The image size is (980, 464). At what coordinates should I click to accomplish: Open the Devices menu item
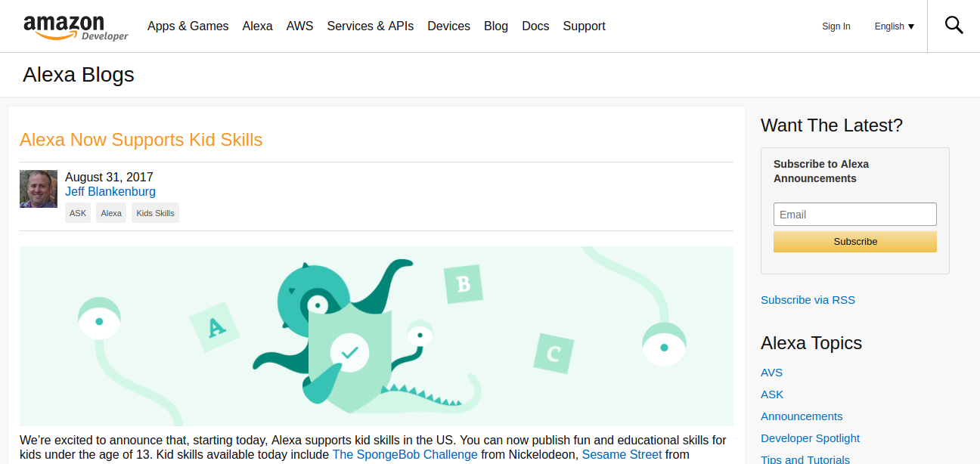tap(448, 26)
